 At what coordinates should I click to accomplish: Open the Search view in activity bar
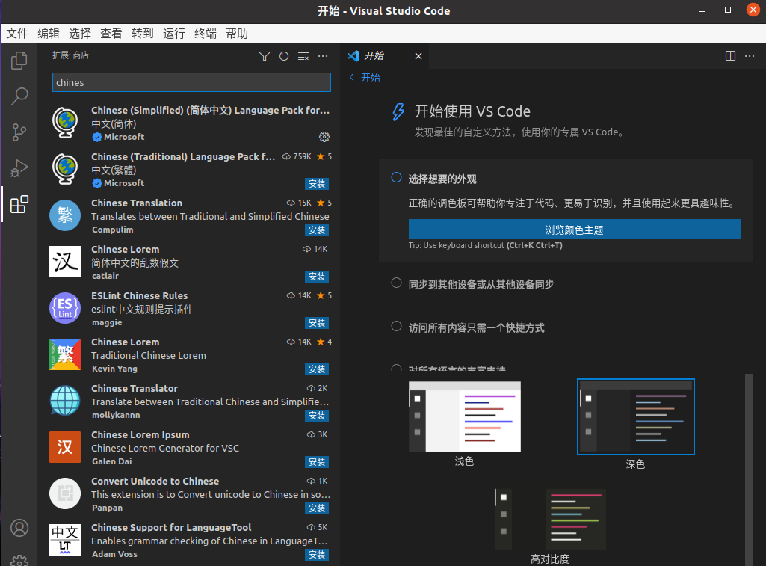click(19, 96)
